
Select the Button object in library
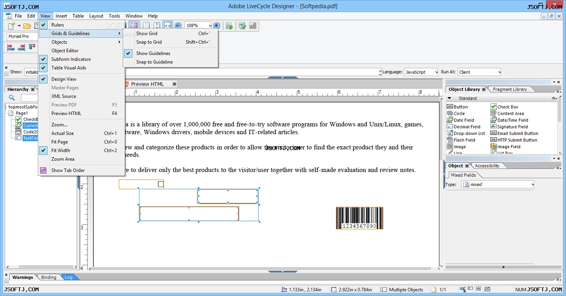[x=457, y=107]
